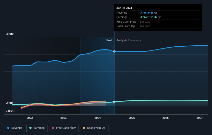Toggle the Cash From Op legend button
The width and height of the screenshot is (212, 135).
click(94, 128)
